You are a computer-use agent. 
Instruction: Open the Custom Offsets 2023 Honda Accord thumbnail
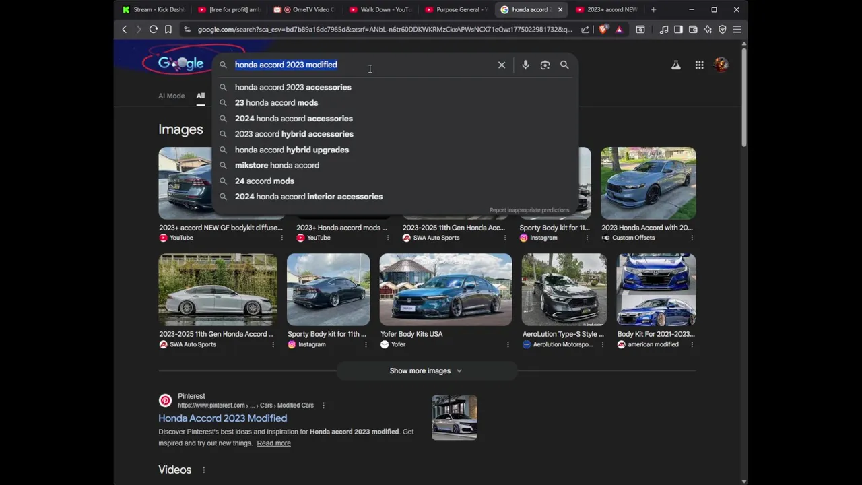649,183
